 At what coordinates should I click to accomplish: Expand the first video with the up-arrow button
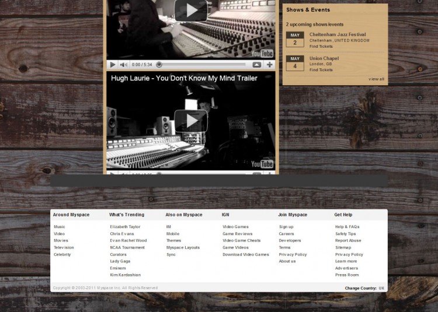[257, 65]
